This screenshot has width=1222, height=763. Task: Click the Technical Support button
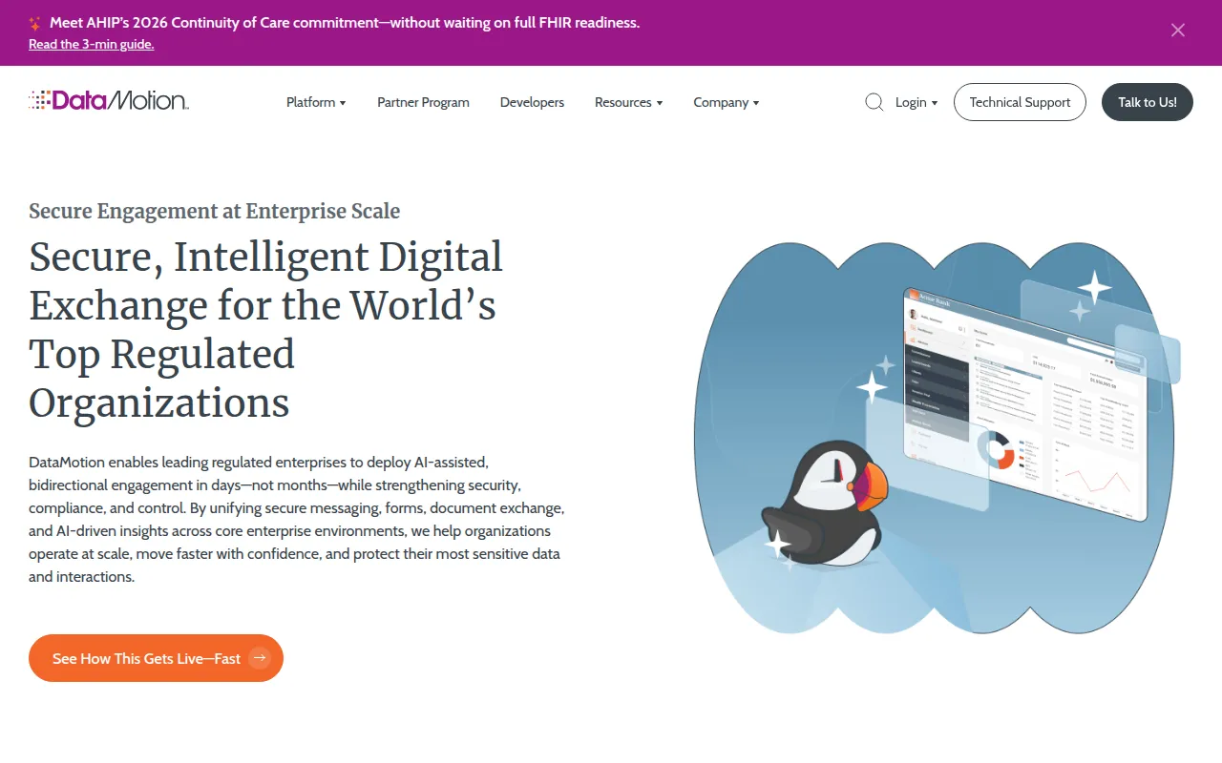click(x=1020, y=102)
